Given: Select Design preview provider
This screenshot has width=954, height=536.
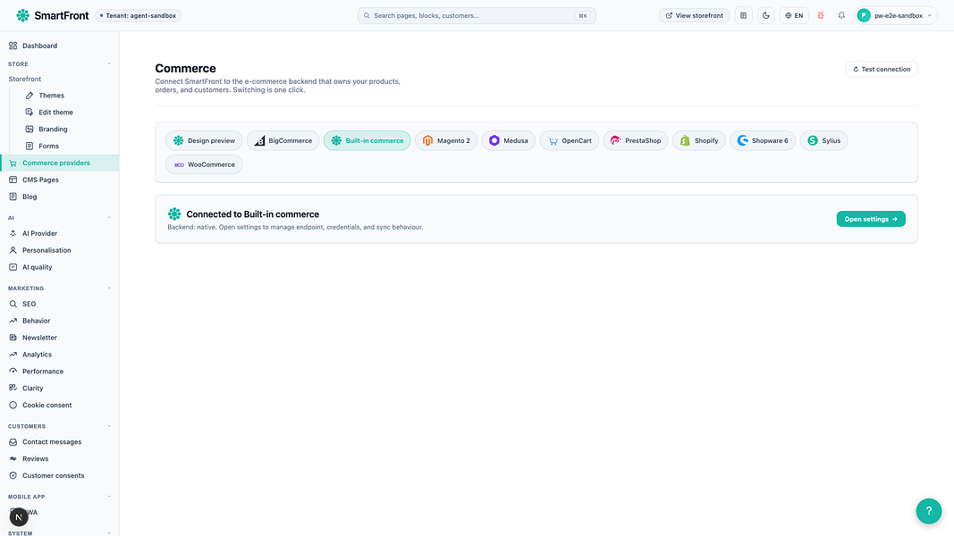Looking at the screenshot, I should (x=204, y=140).
